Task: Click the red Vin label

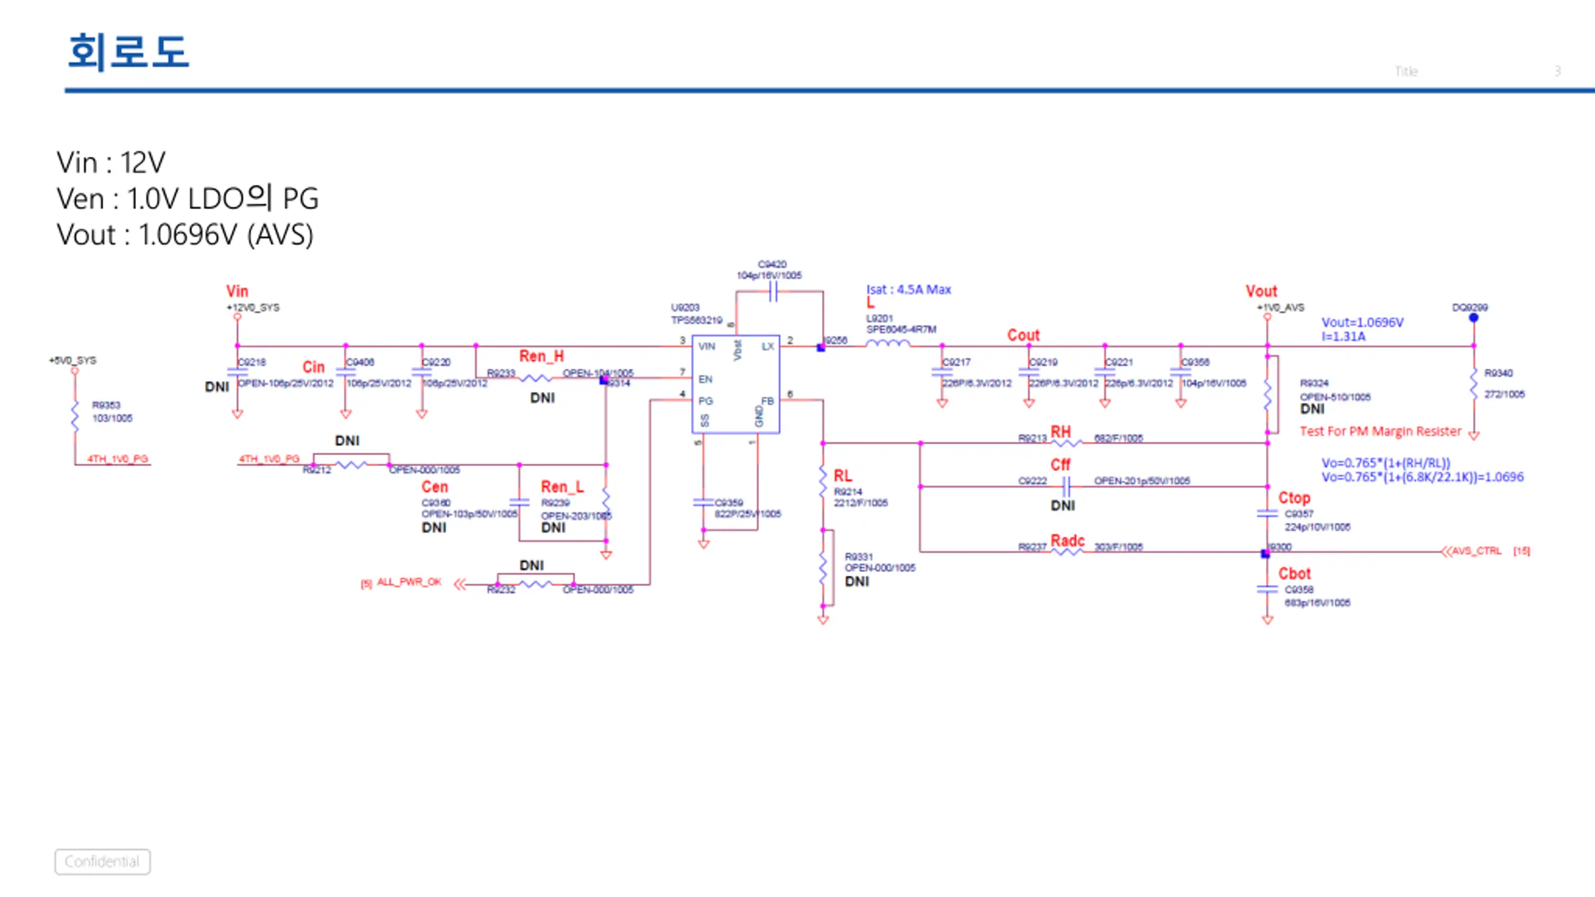Action: pos(237,291)
